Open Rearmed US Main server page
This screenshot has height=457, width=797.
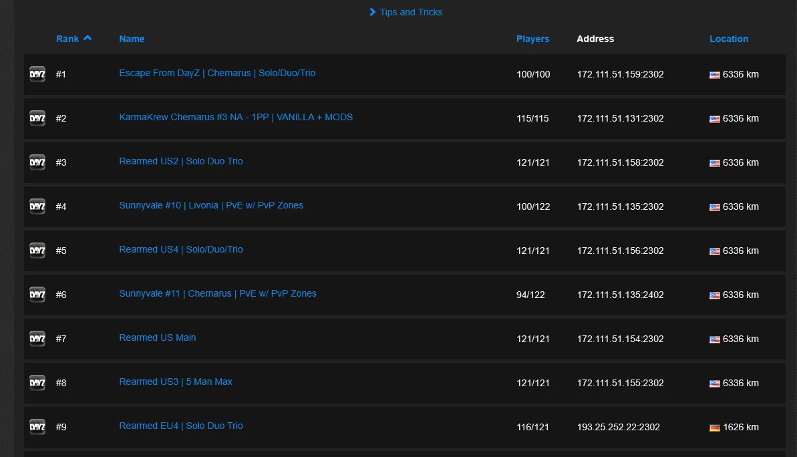[158, 337]
